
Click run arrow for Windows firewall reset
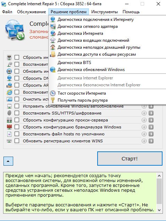point(151,127)
